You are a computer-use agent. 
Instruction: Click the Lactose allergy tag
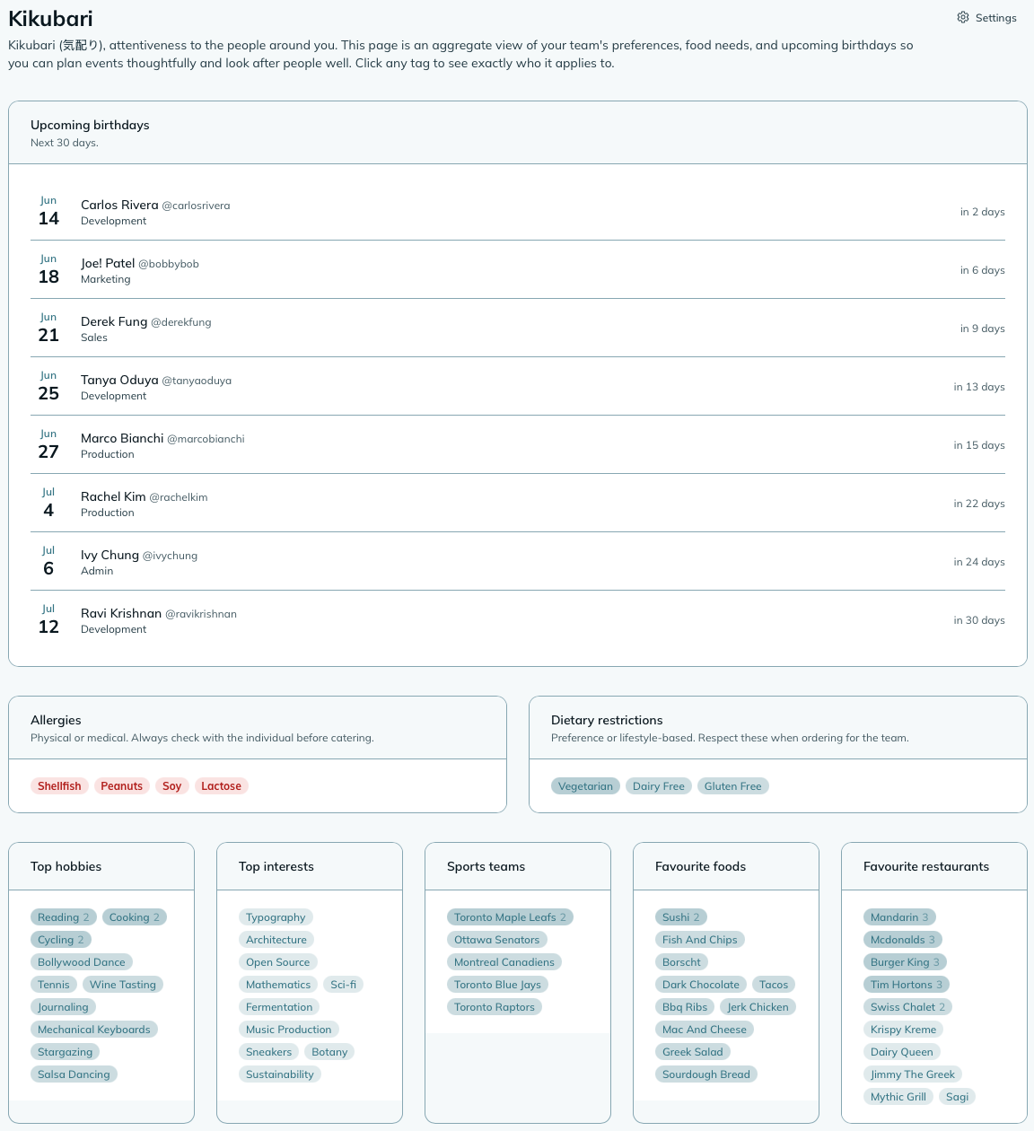click(x=221, y=786)
